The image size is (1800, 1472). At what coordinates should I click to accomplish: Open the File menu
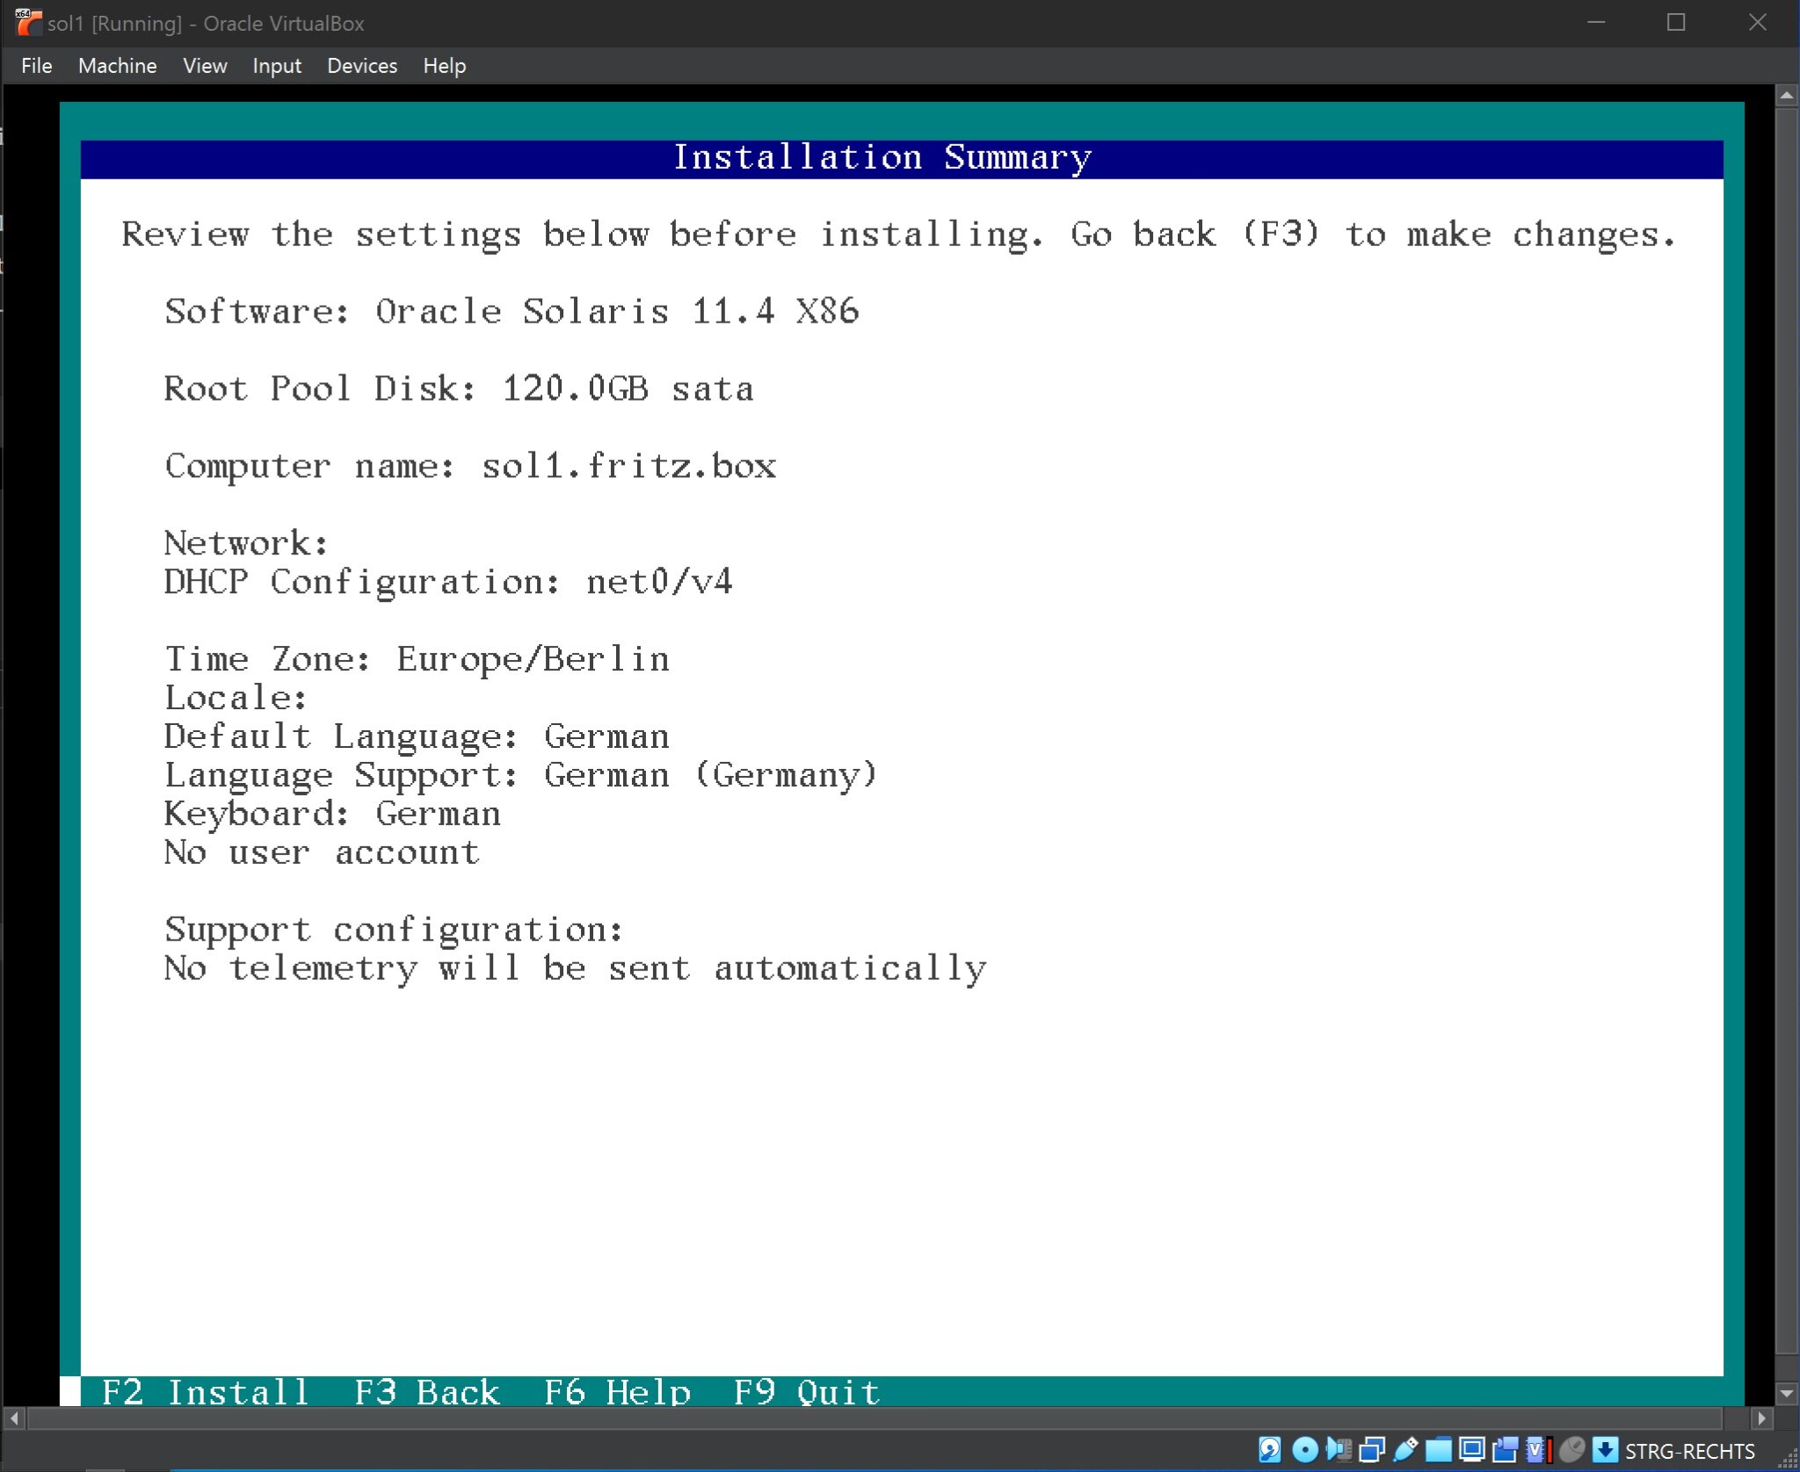pyautogui.click(x=36, y=65)
